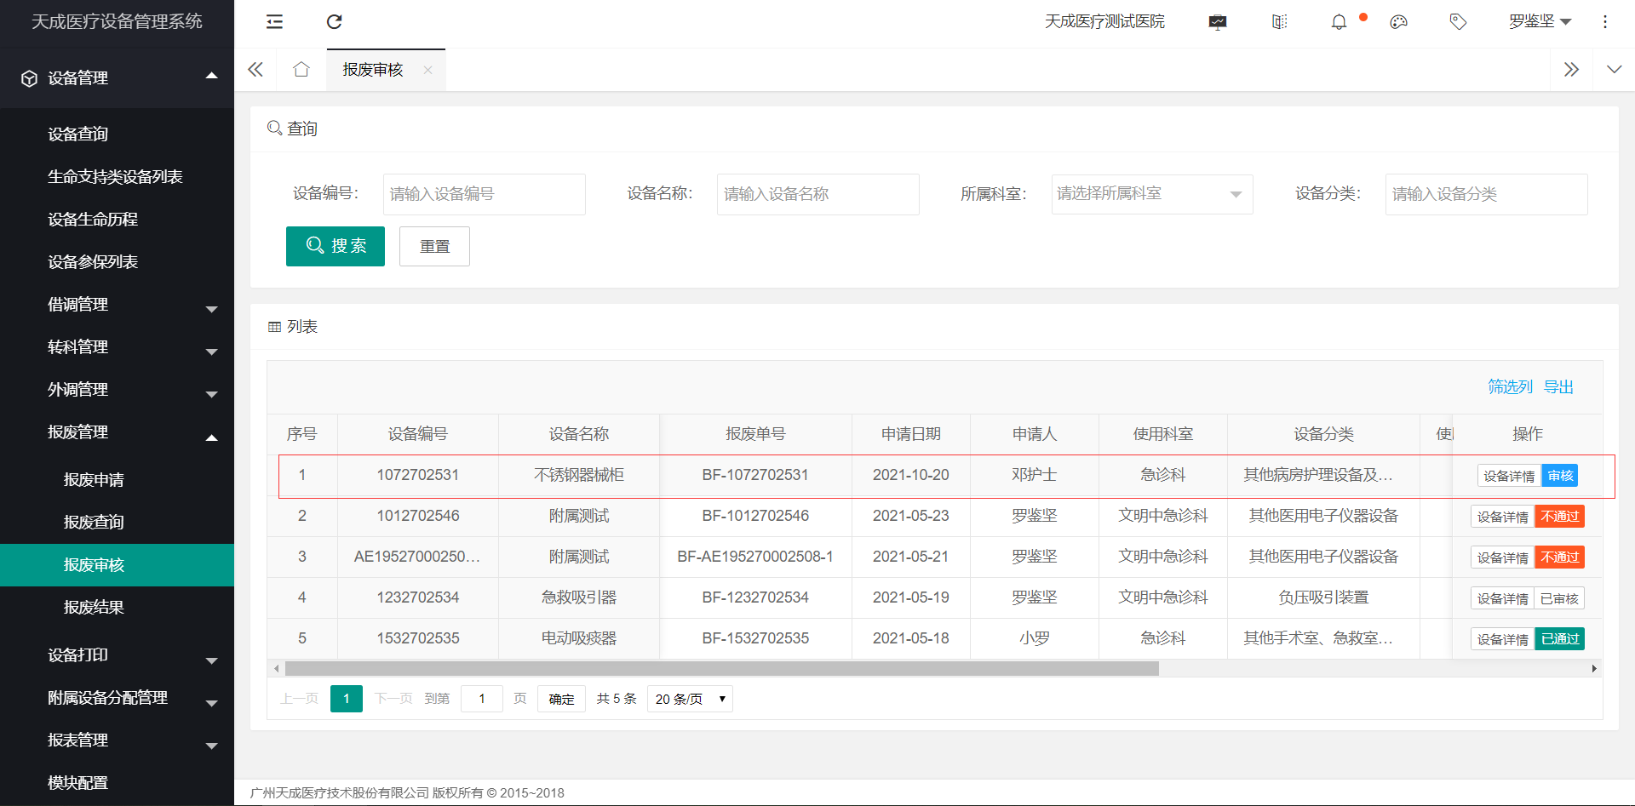Click the 申请日期 column header

(x=910, y=434)
